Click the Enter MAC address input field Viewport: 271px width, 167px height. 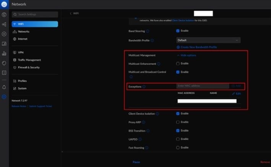click(202, 86)
